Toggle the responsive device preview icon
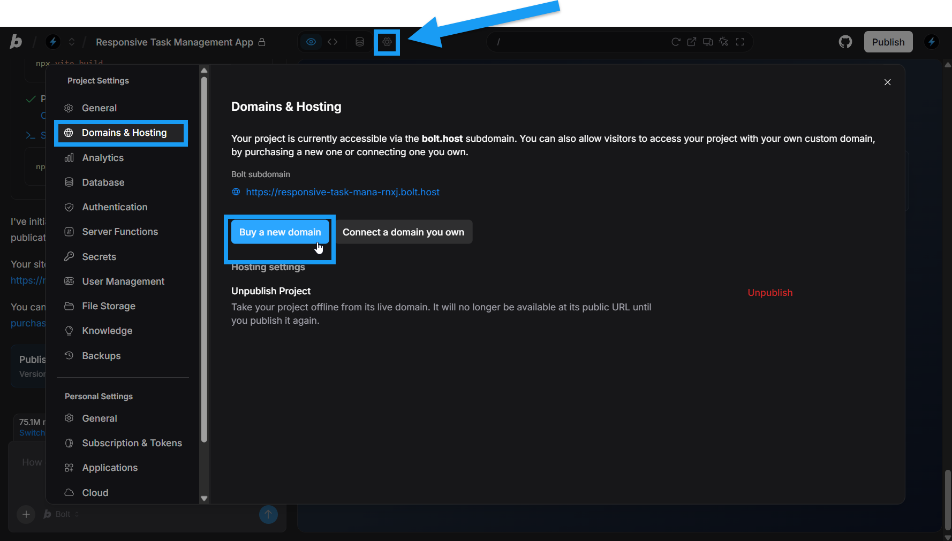The width and height of the screenshot is (952, 541). coord(708,42)
